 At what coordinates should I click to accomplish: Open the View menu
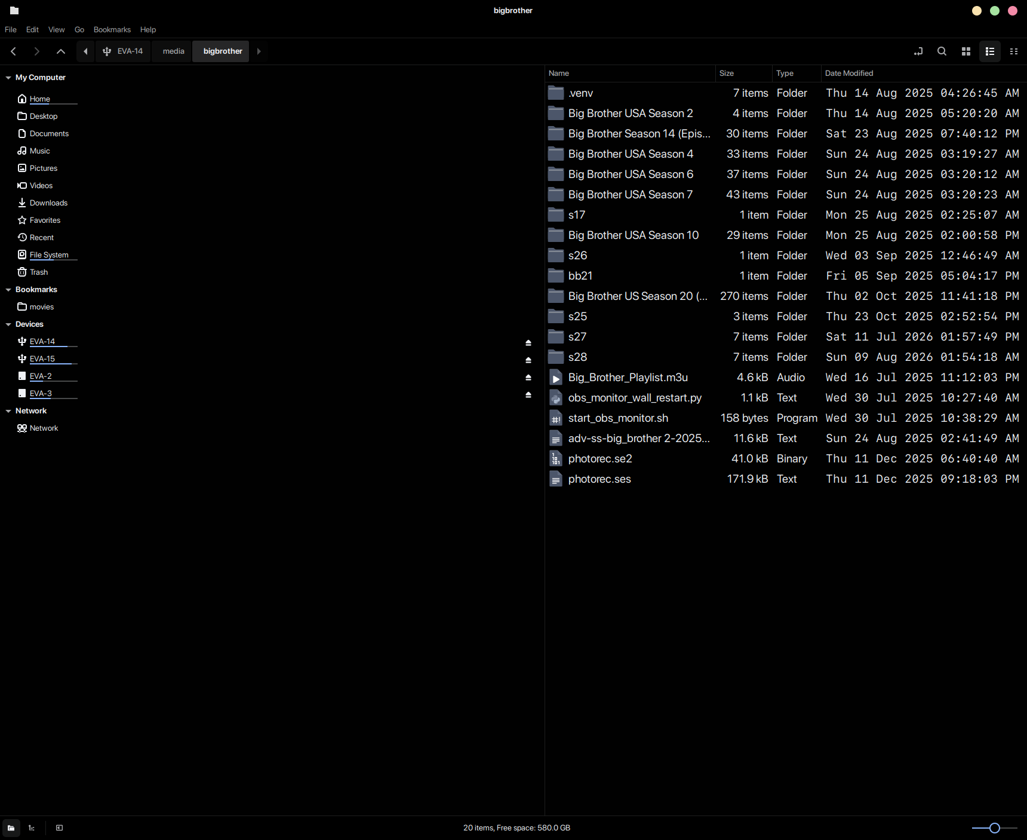coord(57,29)
